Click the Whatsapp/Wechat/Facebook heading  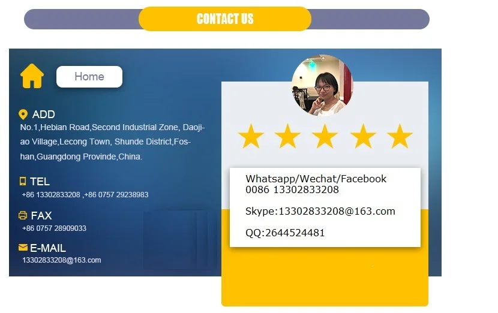(316, 179)
